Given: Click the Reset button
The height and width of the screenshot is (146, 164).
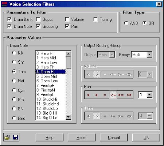Looking at the screenshot, I should [82, 138].
